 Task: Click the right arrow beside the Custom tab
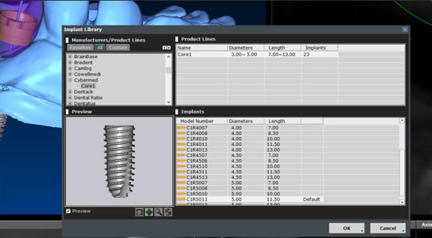click(169, 48)
